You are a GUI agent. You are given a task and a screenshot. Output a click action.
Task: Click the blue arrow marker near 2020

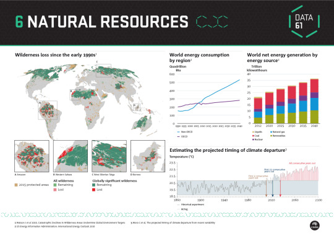272,188
